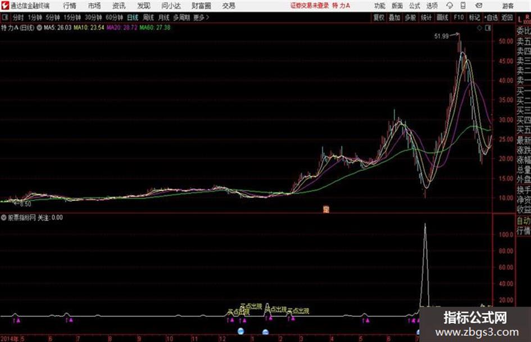Open the 资讯 menu
The image size is (531, 342).
[x=119, y=6]
